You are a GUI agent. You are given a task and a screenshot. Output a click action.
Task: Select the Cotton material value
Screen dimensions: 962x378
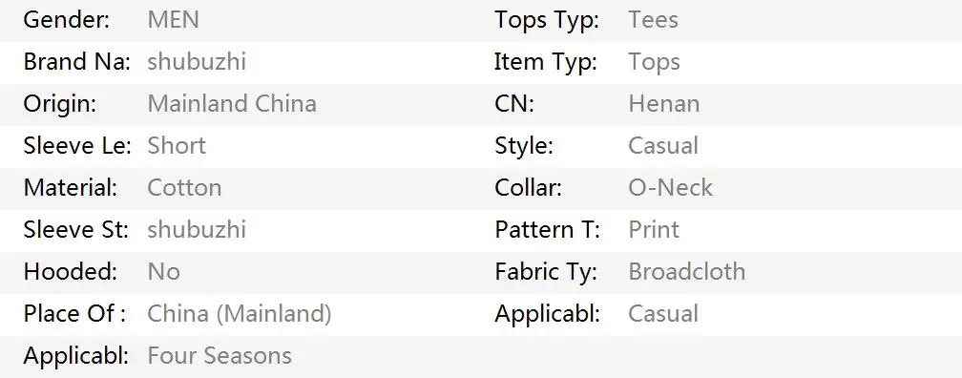click(184, 187)
